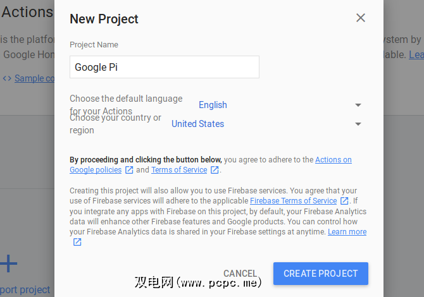Click external-link icon after first Terms of Service
Viewport: 424px width, 297px height.
coord(215,170)
